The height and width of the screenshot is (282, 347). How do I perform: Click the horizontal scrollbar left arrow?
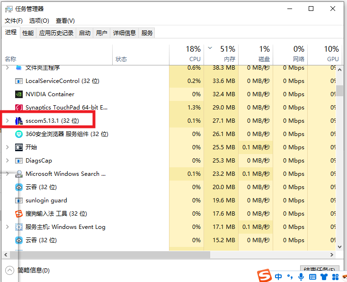[x=6, y=255]
